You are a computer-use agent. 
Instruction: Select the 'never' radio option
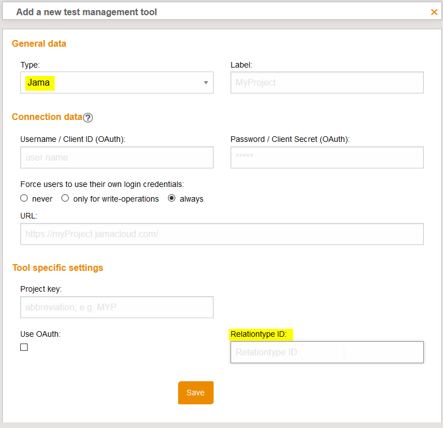pyautogui.click(x=24, y=198)
